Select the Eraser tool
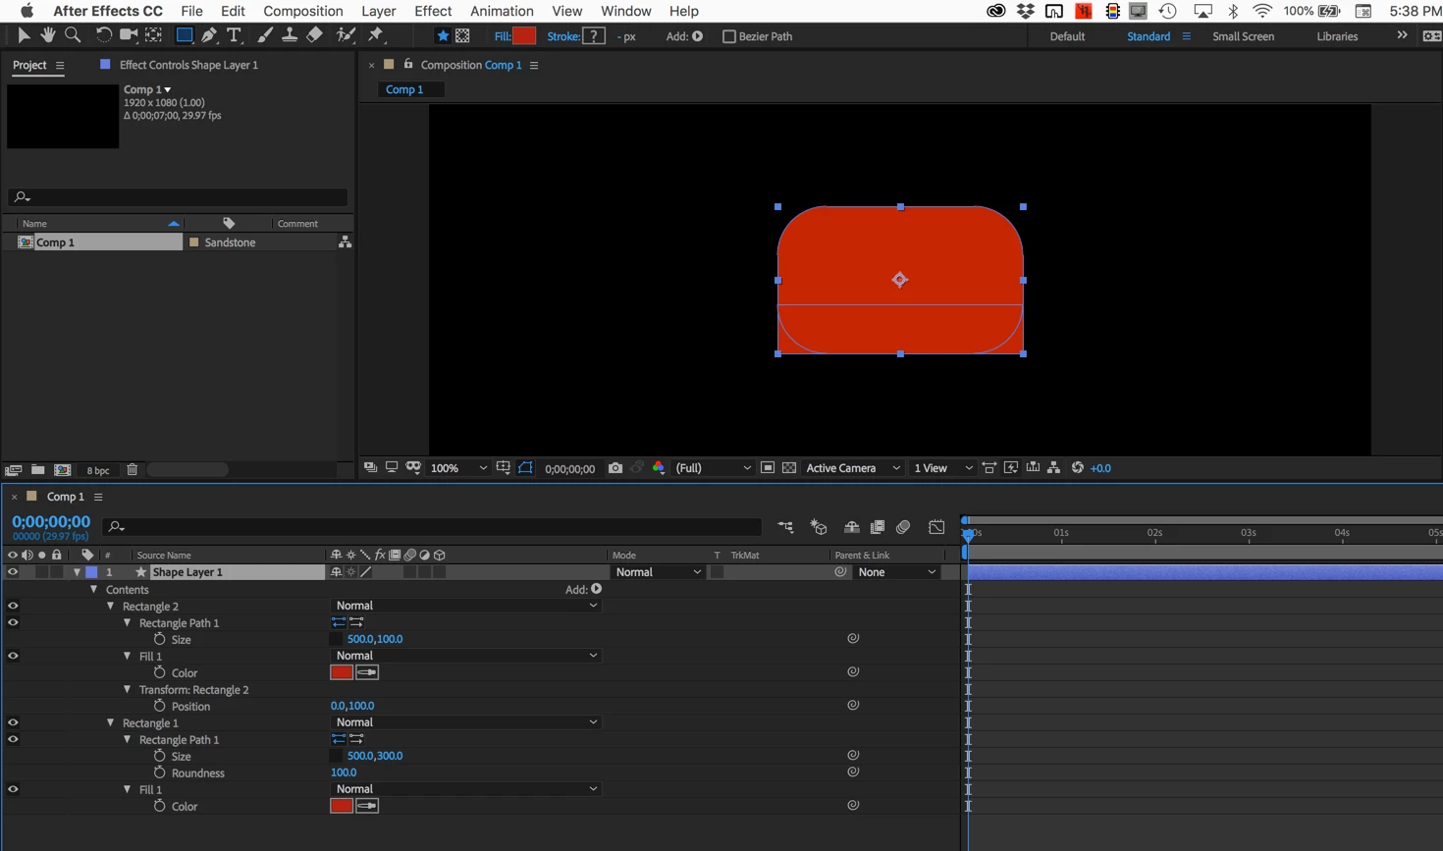Image resolution: width=1443 pixels, height=851 pixels. pos(314,35)
